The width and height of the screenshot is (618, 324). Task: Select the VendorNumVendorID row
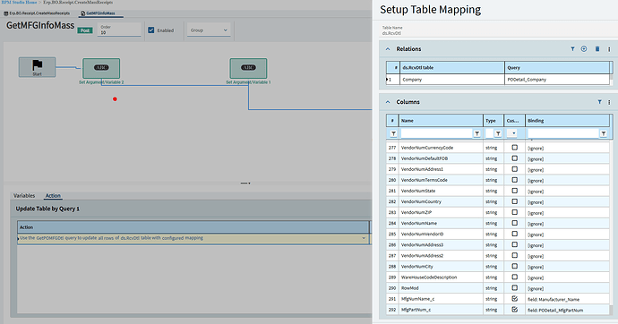coord(498,234)
